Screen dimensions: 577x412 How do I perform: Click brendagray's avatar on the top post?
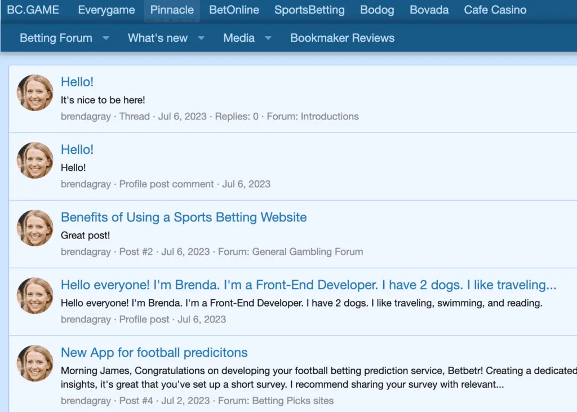(x=34, y=92)
